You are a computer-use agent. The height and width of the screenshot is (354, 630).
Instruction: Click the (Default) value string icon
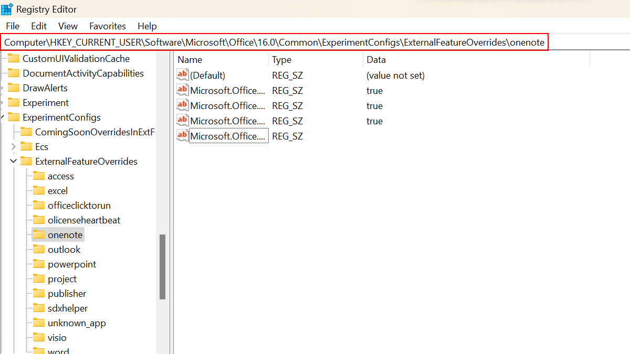point(183,75)
